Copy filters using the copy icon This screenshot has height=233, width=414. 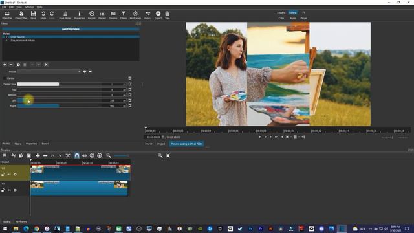pyautogui.click(x=19, y=65)
